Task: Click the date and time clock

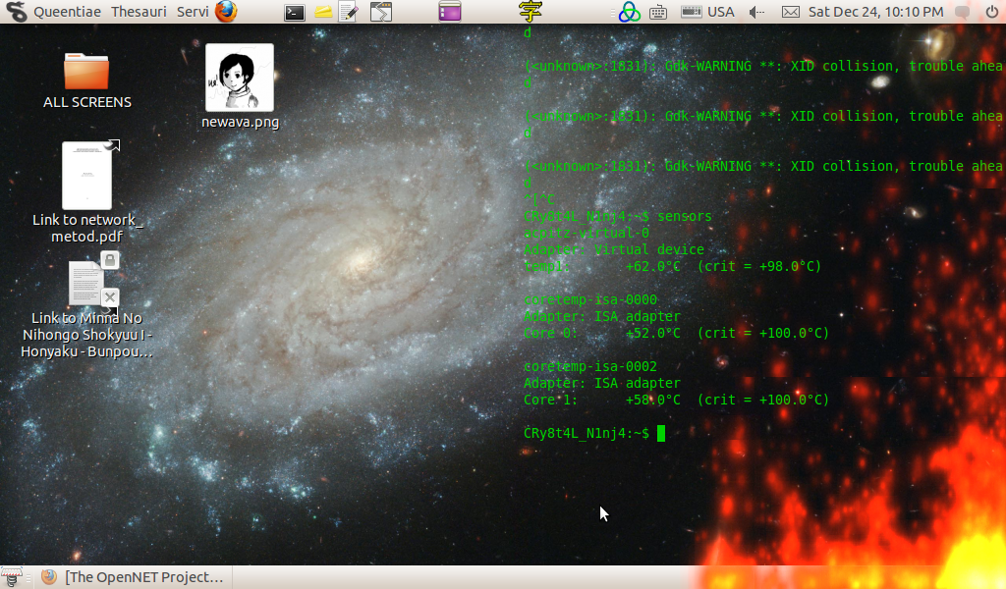Action: (875, 12)
